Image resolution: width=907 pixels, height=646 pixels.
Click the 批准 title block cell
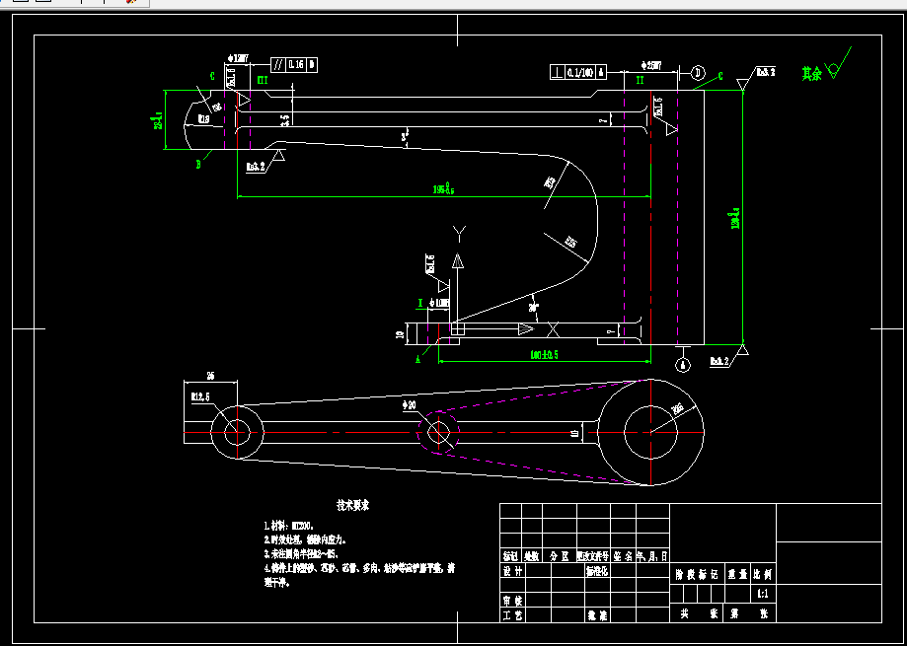pyautogui.click(x=597, y=615)
